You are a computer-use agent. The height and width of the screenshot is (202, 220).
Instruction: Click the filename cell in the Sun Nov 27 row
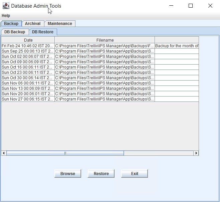105,99
